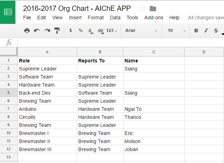Click the redo arrow
224x163 pixels.
tap(47, 30)
